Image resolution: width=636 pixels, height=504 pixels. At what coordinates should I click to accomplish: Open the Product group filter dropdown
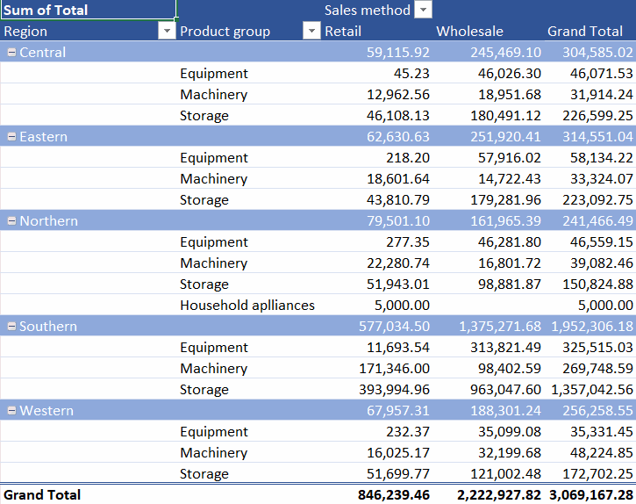point(311,31)
